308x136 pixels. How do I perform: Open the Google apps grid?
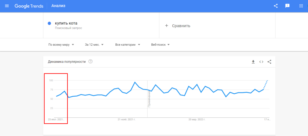tap(301, 6)
